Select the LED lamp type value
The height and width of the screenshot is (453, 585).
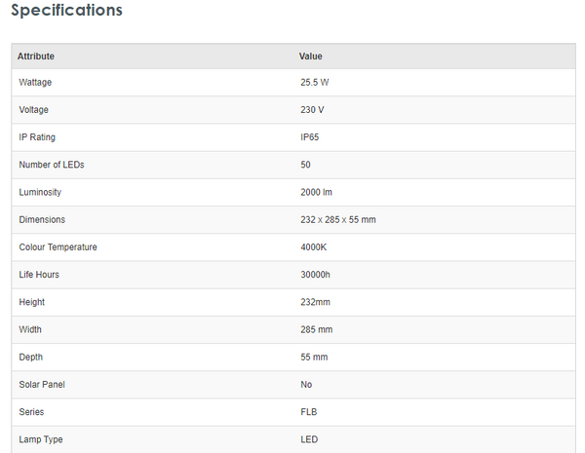(x=309, y=439)
